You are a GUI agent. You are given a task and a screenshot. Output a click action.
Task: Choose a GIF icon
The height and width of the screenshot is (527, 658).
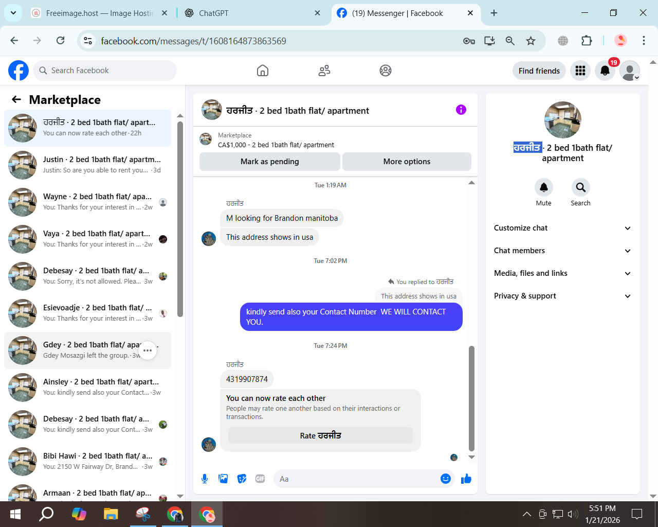[260, 479]
